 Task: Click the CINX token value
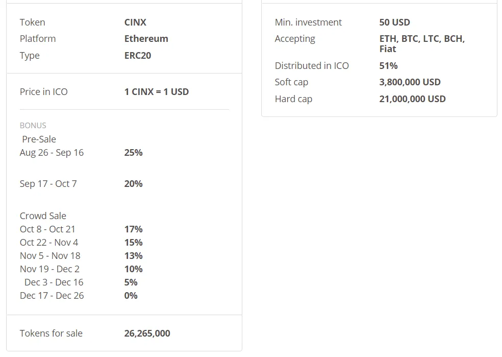coord(135,22)
